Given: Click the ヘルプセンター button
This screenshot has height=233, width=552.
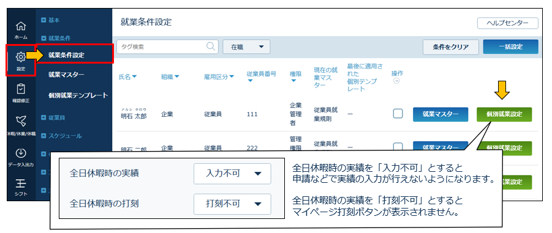Looking at the screenshot, I should (508, 23).
